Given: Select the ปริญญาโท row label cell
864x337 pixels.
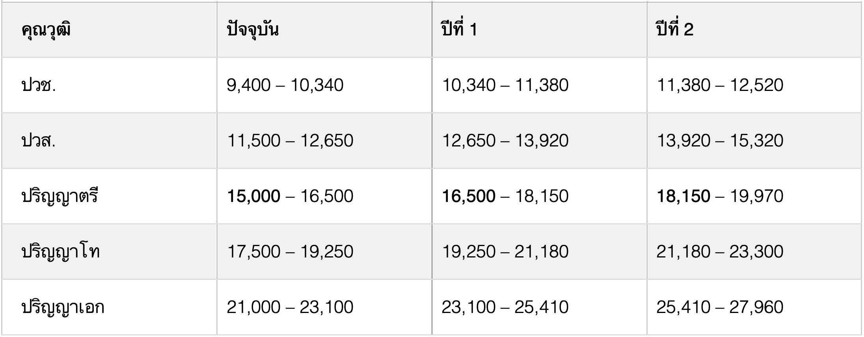Looking at the screenshot, I should point(61,252).
